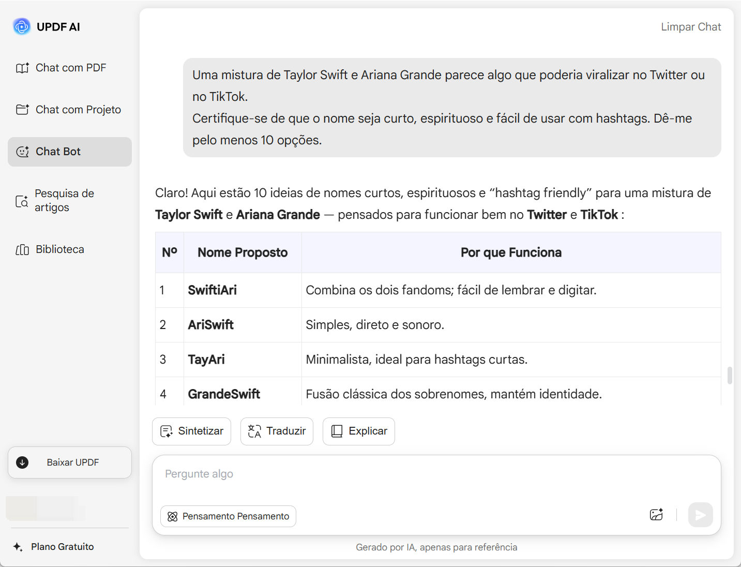View the Plano Gratuito plan details
This screenshot has width=741, height=567.
pos(63,547)
